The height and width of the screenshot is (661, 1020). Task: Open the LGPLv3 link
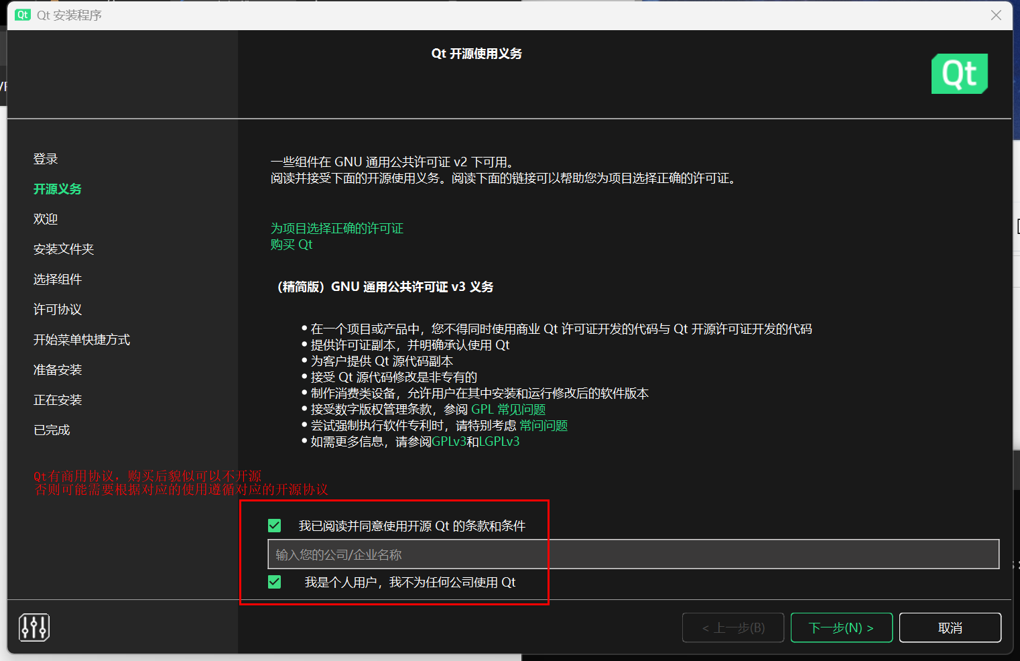pyautogui.click(x=499, y=442)
